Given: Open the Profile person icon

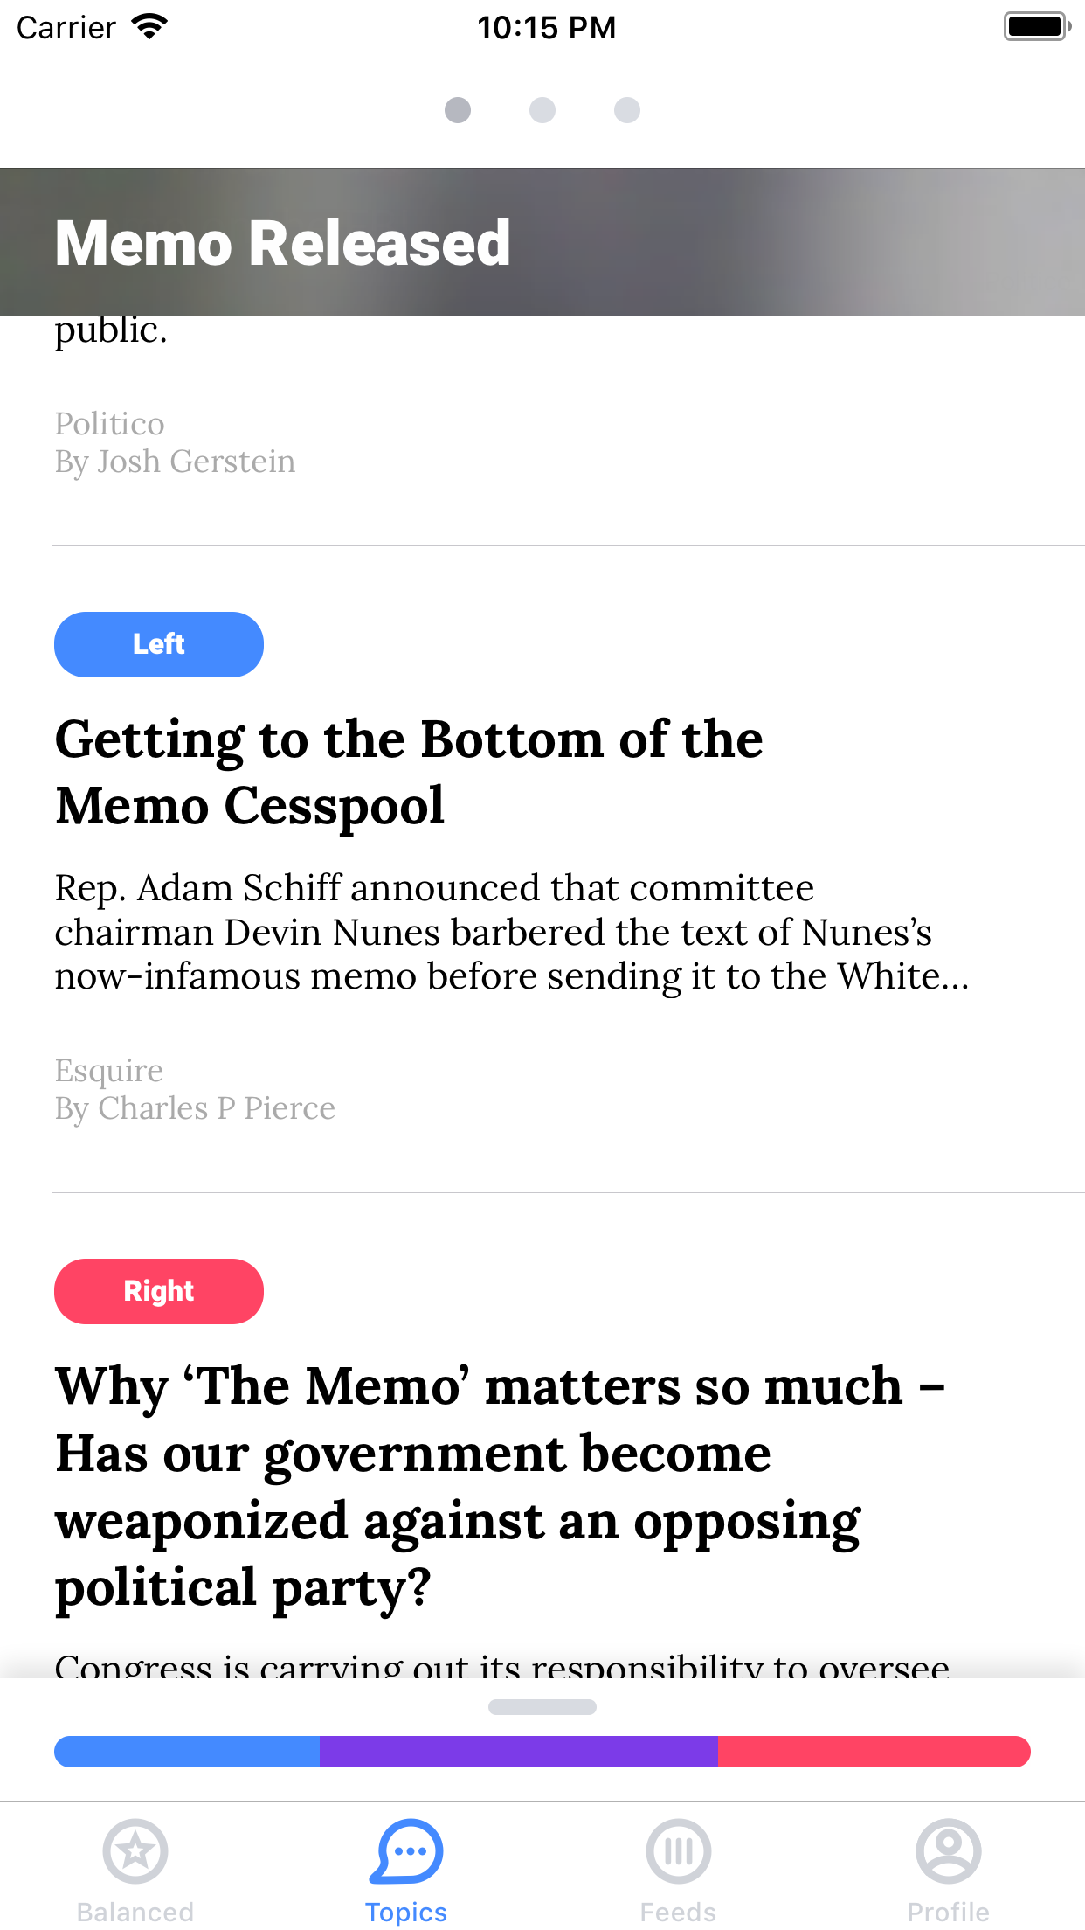Looking at the screenshot, I should [949, 1850].
